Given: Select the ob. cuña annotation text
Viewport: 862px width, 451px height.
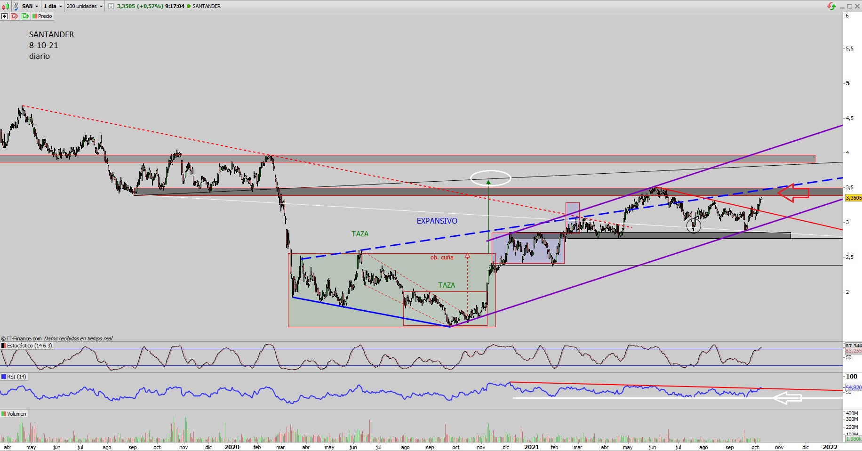Looking at the screenshot, I should pyautogui.click(x=442, y=257).
